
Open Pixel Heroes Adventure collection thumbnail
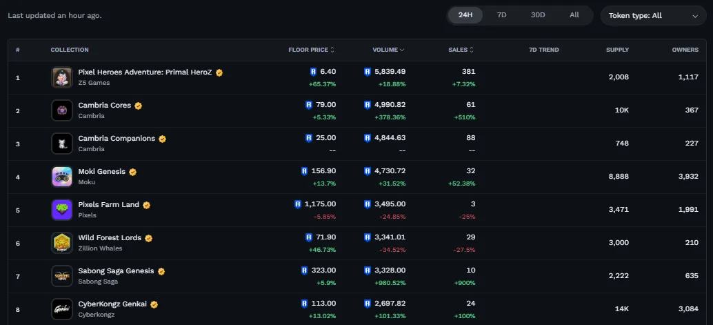point(62,77)
